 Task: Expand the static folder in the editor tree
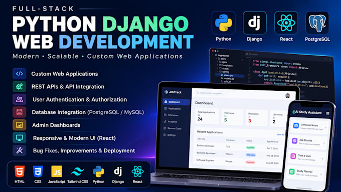click(223, 69)
